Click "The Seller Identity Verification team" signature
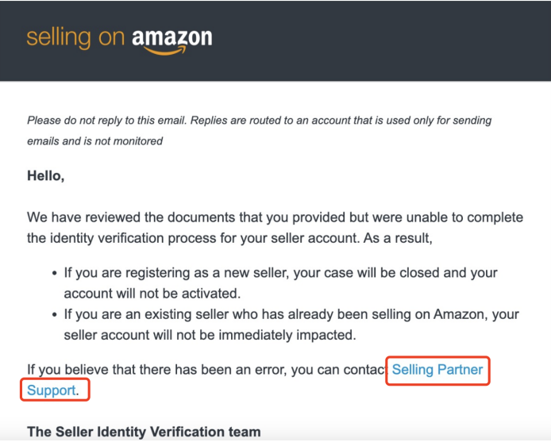Image resolution: width=551 pixels, height=442 pixels. 144,432
